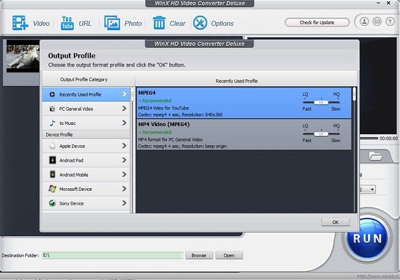Screen dimensions: 400x280
Task: Expand PC General Video chevron
Action: pos(124,109)
